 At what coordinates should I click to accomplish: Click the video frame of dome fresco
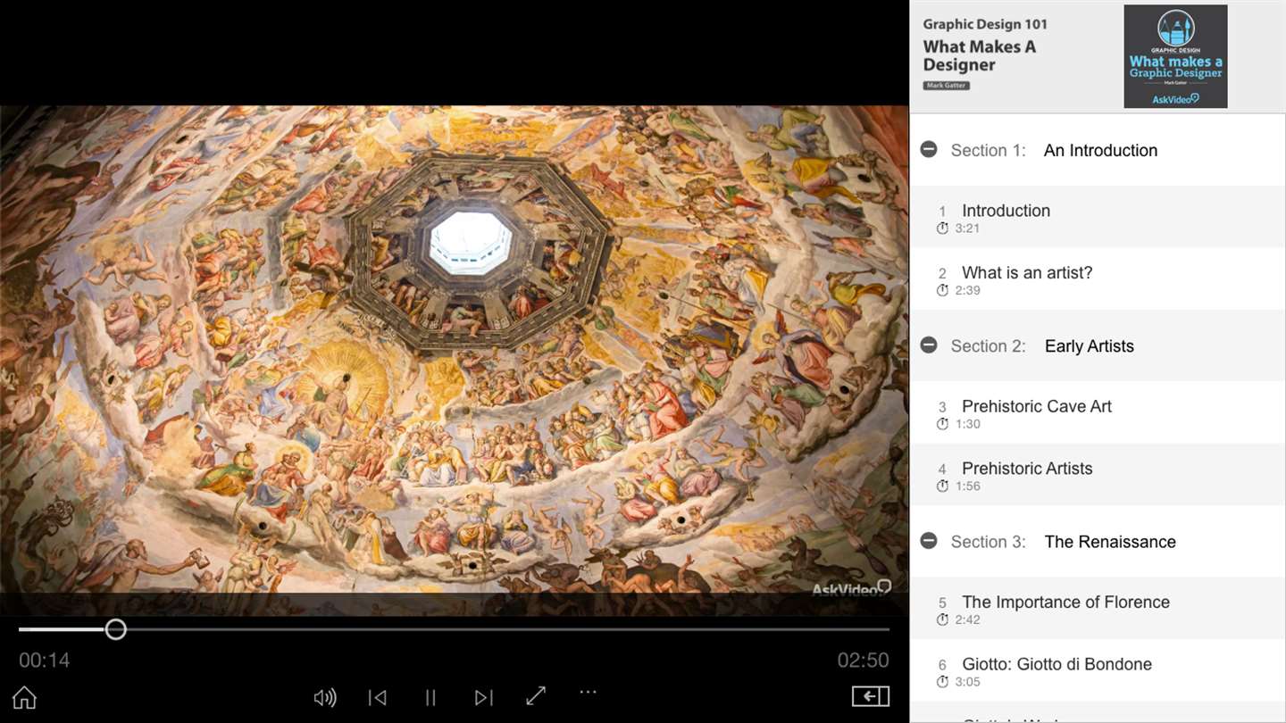point(454,361)
